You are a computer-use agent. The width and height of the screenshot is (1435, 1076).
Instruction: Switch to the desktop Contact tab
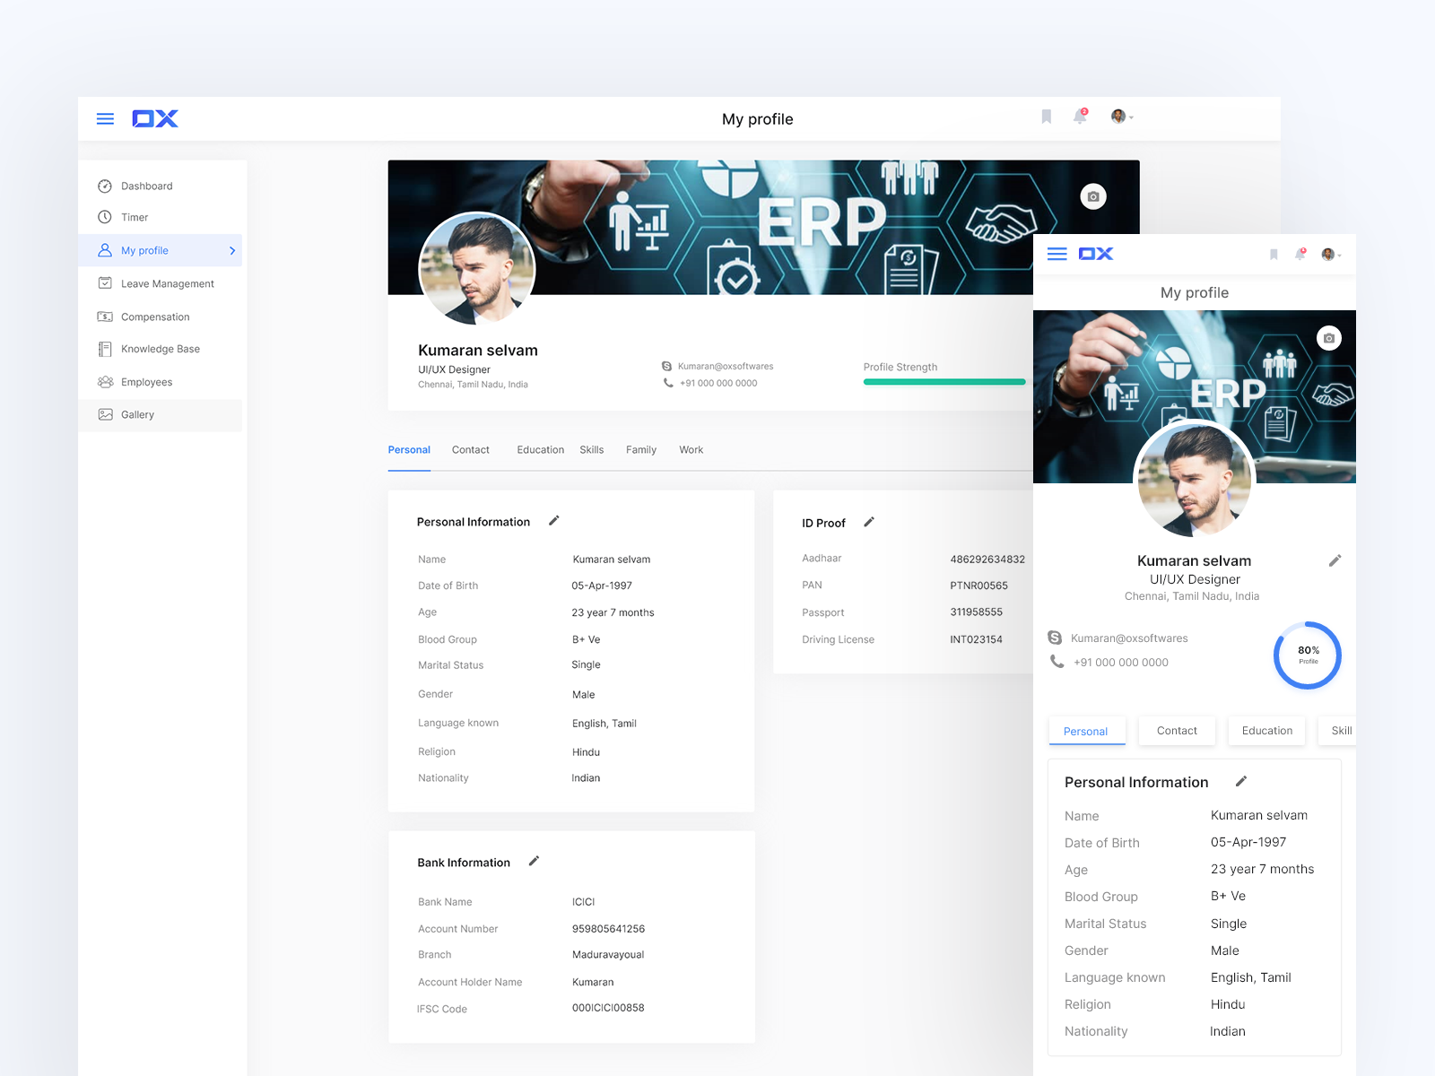point(471,450)
